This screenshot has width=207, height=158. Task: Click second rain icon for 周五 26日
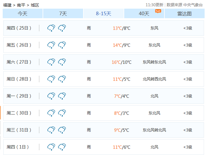click(x=62, y=45)
